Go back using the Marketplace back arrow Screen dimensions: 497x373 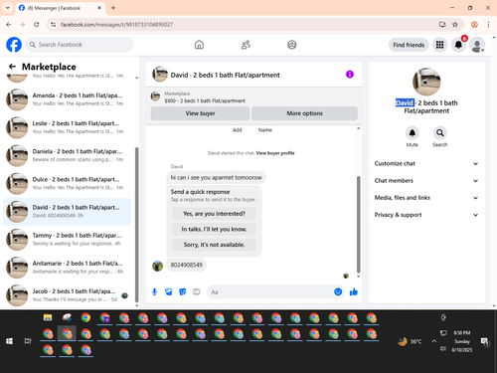(12, 67)
